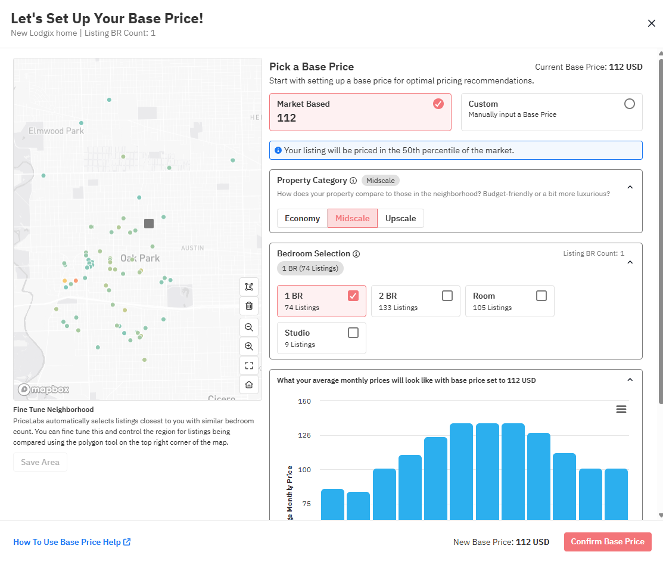
Task: Select the polygon drawing tool on the map
Action: 249,287
